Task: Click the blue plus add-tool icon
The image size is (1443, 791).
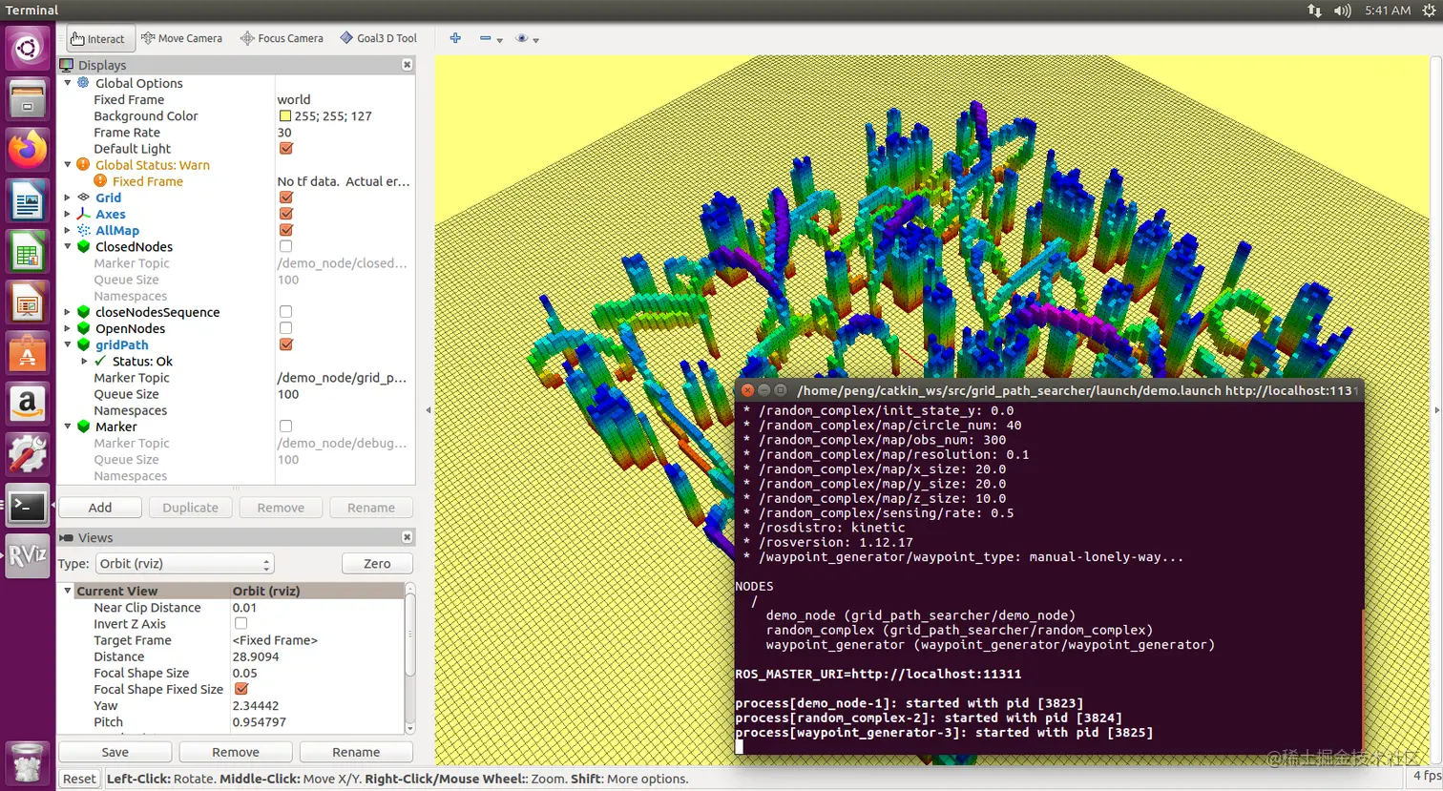Action: pyautogui.click(x=455, y=38)
